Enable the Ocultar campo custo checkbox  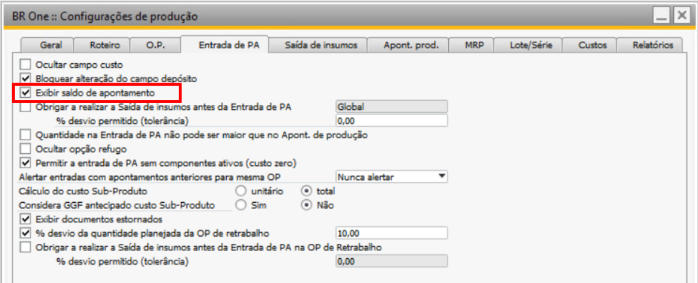tap(25, 64)
